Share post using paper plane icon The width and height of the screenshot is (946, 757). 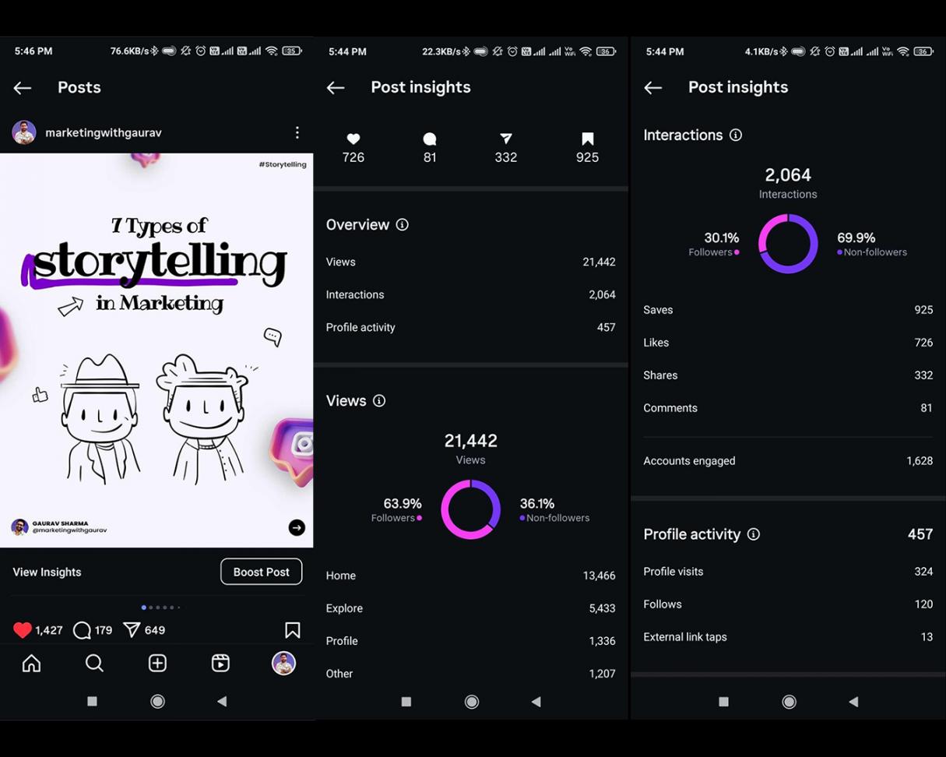(x=132, y=630)
